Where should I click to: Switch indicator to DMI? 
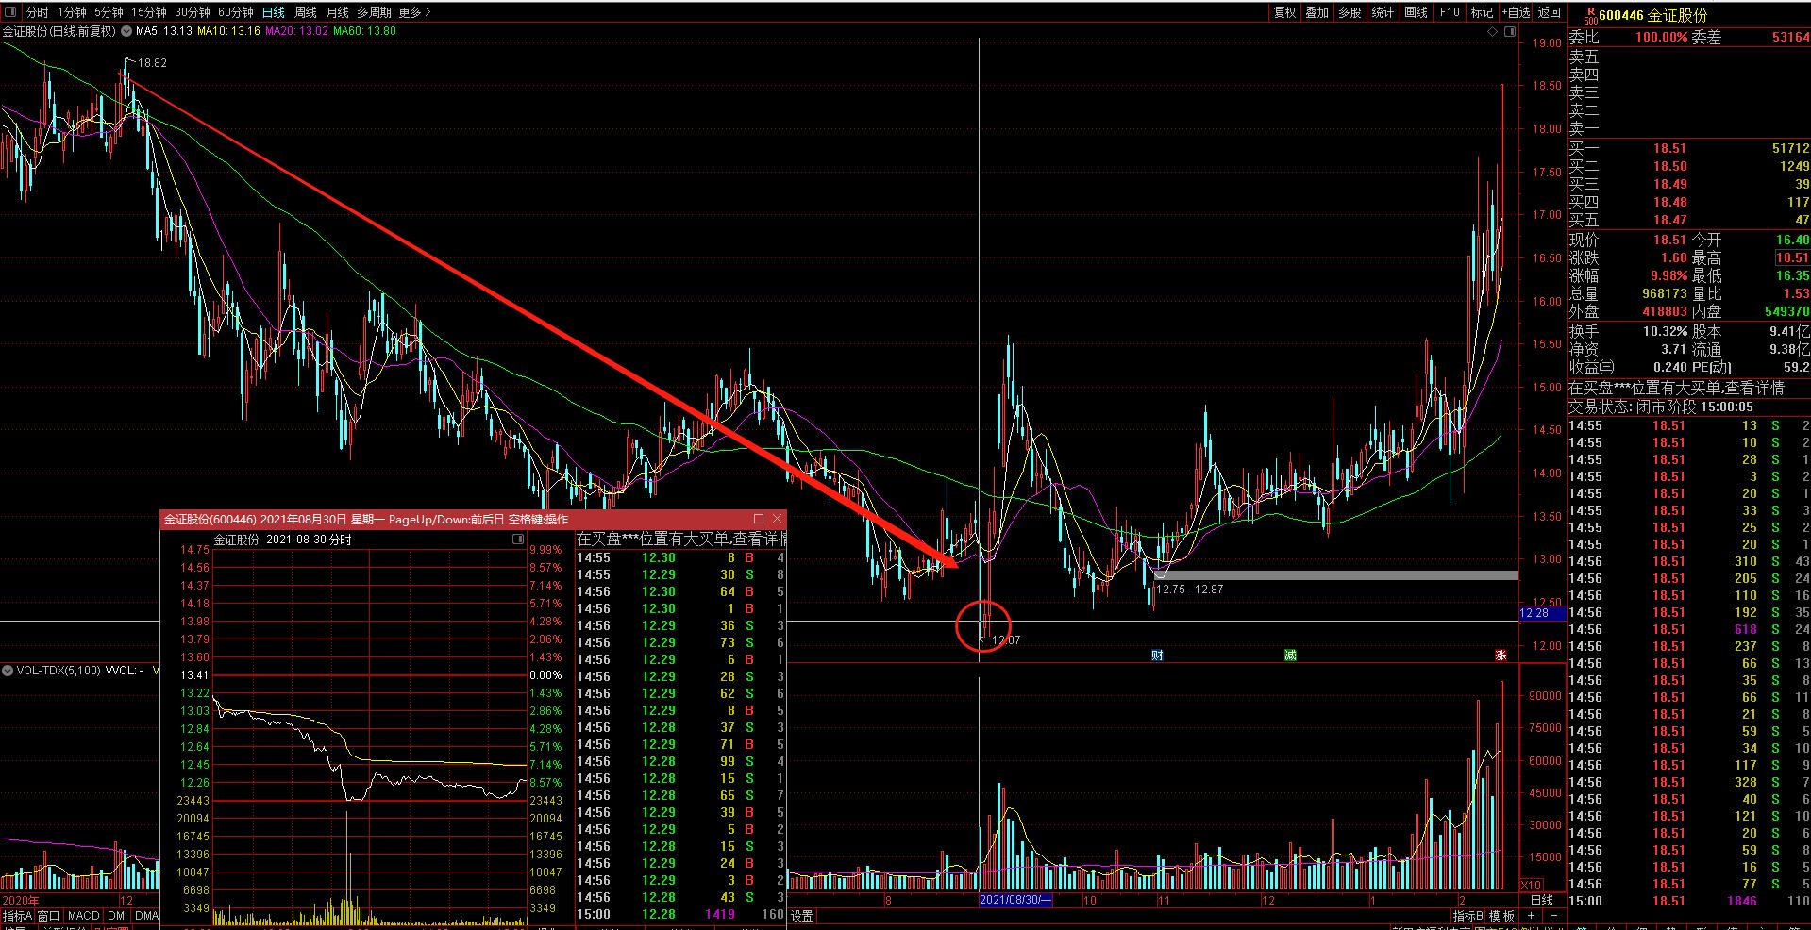(x=117, y=916)
